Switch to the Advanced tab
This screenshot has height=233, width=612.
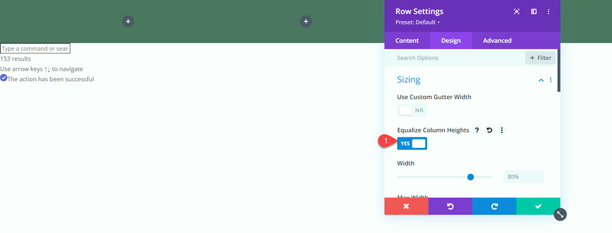pos(497,41)
